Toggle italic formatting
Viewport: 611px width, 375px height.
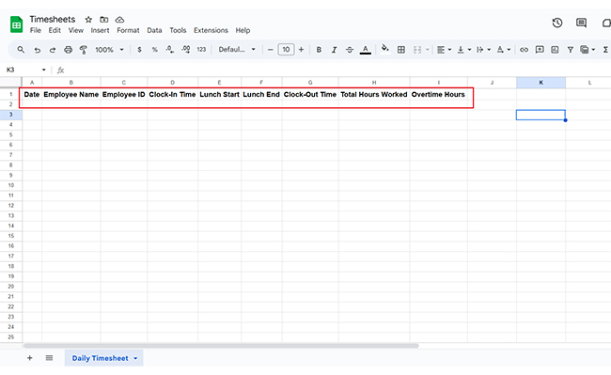pyautogui.click(x=334, y=50)
